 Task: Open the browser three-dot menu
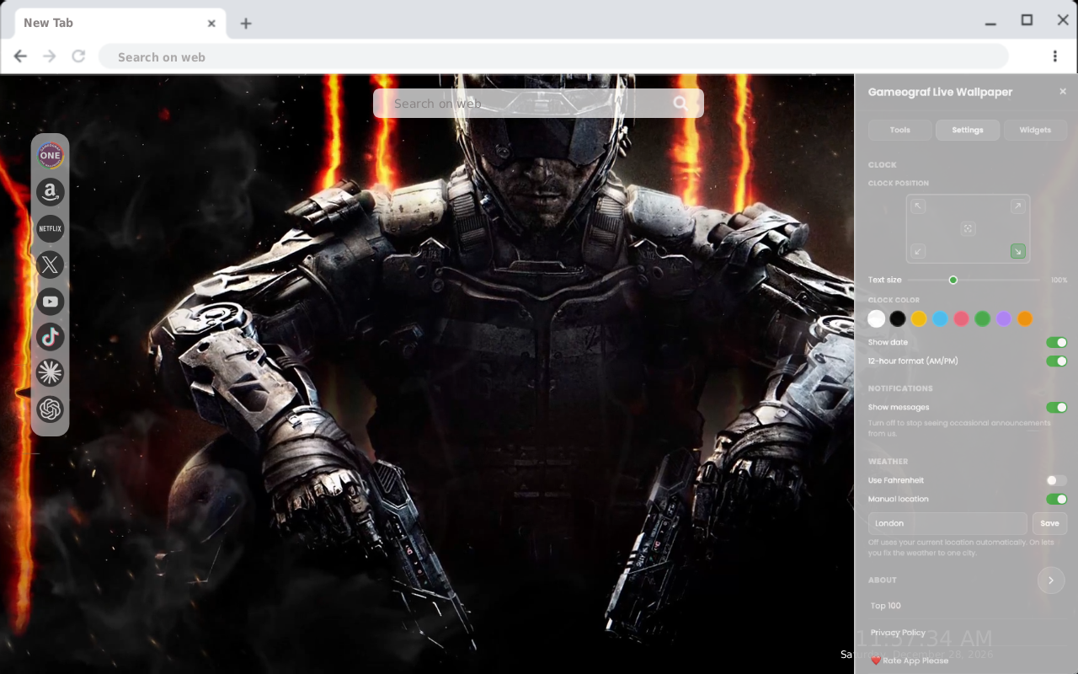tap(1054, 56)
